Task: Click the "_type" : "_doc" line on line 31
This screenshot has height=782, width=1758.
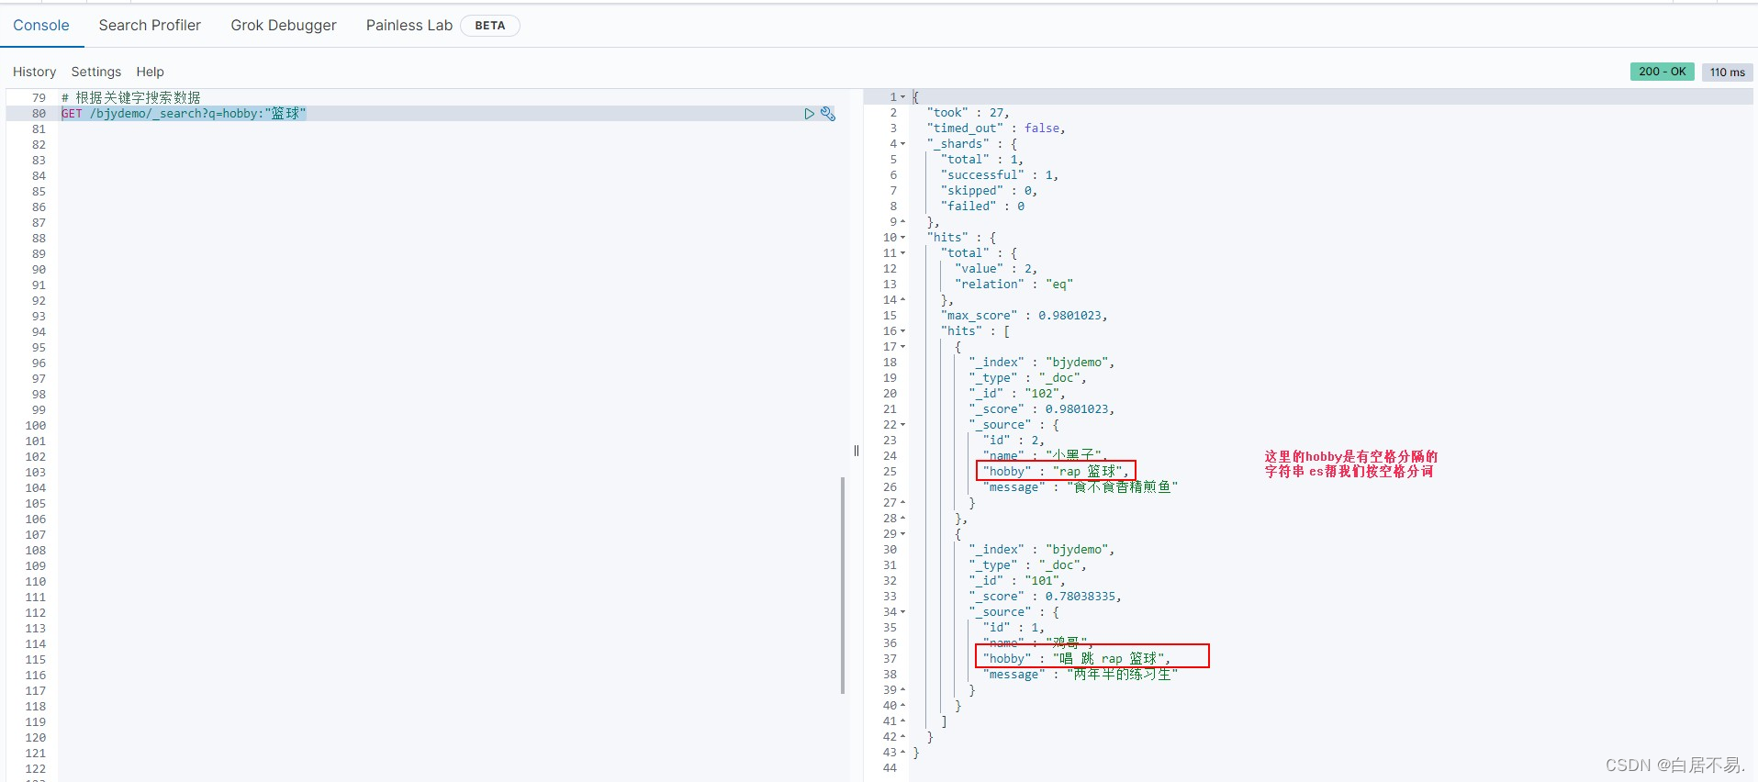Action: [x=1028, y=565]
